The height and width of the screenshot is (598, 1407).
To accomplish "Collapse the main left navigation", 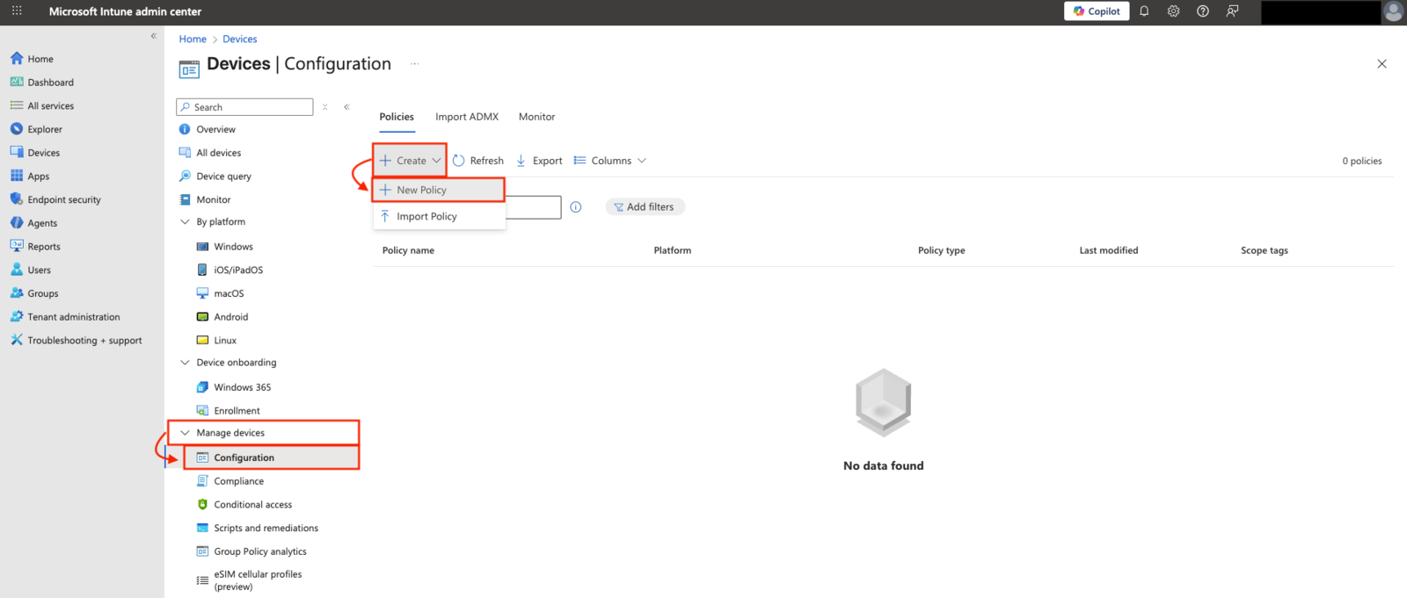I will tap(153, 36).
